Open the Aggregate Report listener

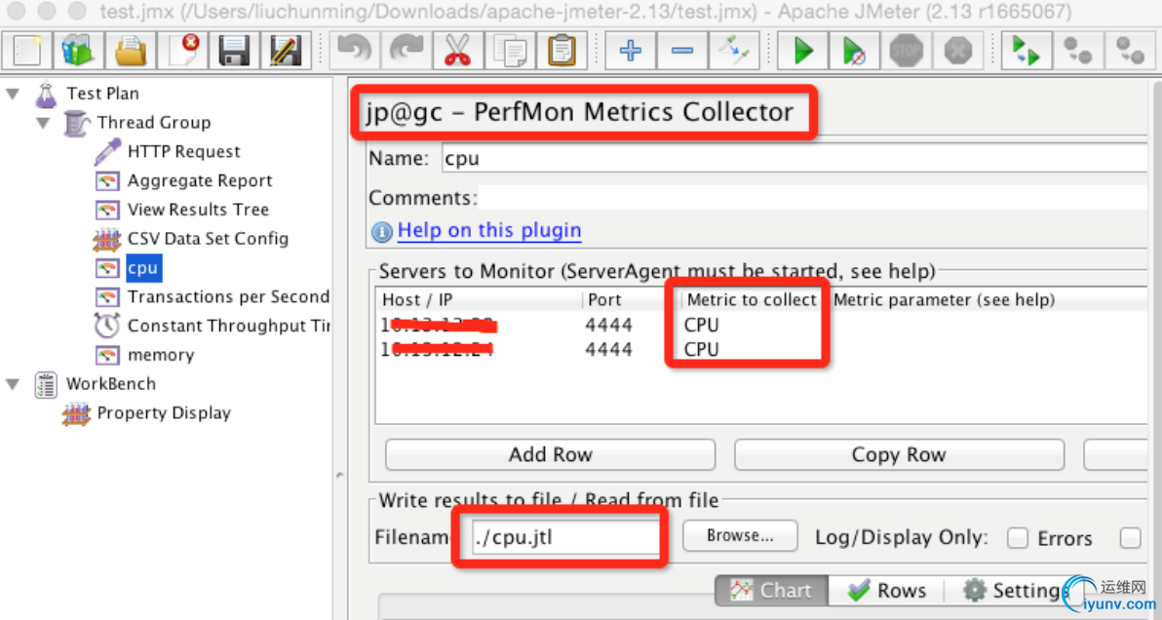tap(199, 180)
